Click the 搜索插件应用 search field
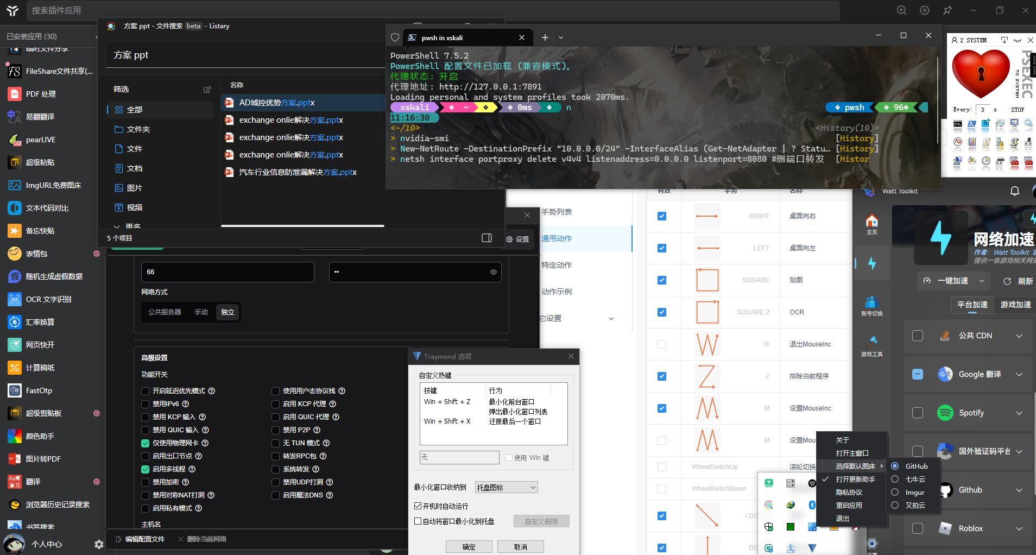The image size is (1036, 555). click(x=432, y=10)
